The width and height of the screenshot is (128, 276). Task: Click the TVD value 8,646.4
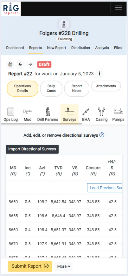pos(59,216)
